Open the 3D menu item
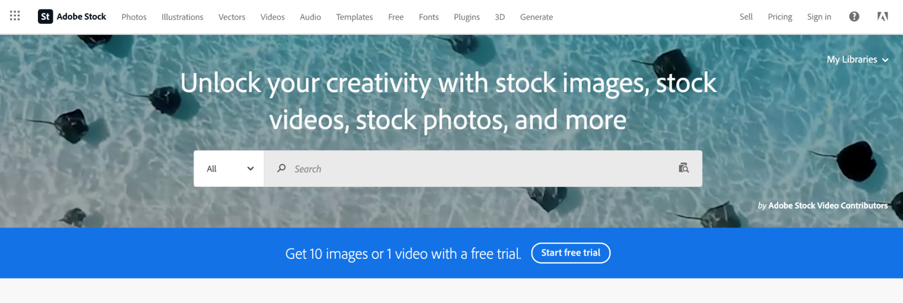This screenshot has height=303, width=903. click(x=500, y=17)
